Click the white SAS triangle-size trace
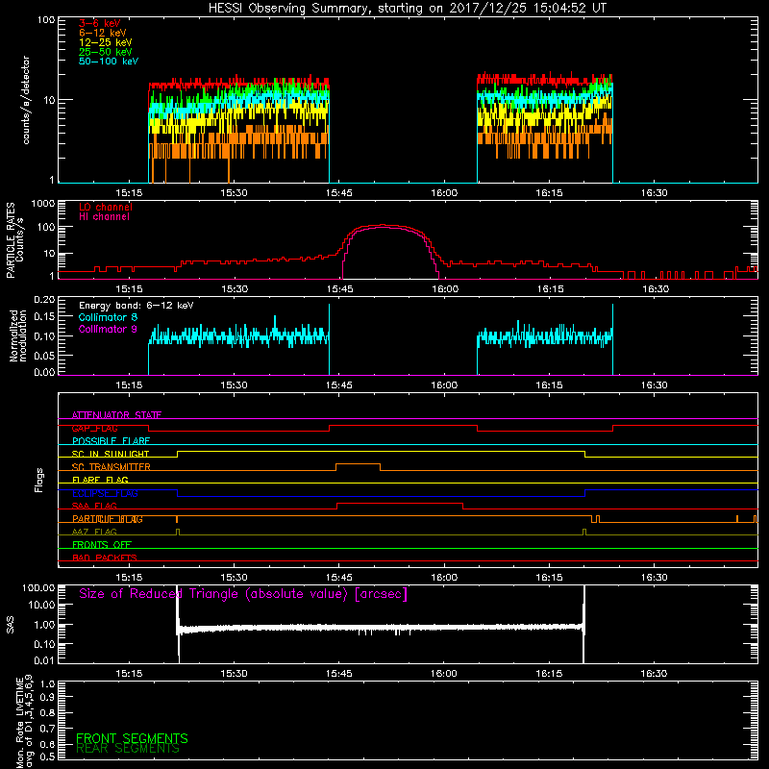769x769 pixels. tap(381, 628)
